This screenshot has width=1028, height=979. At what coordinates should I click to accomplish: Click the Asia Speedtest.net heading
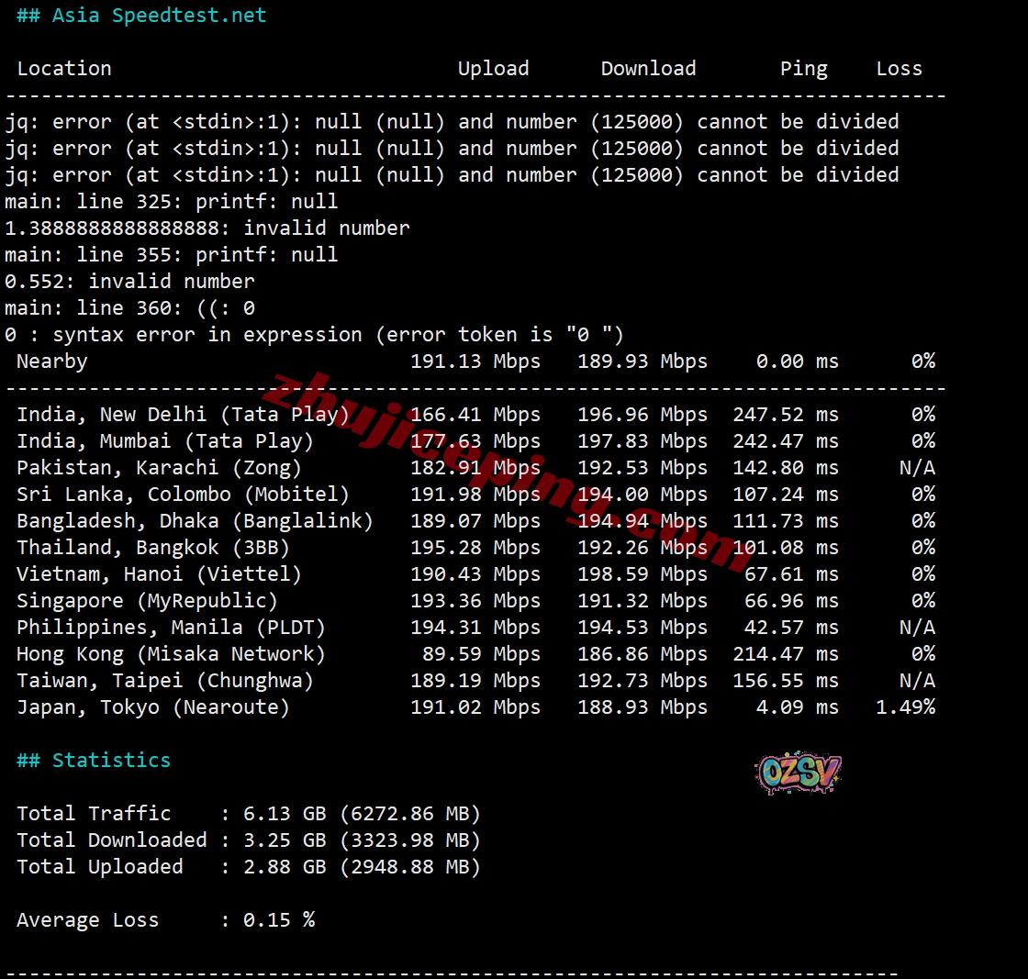coord(141,16)
